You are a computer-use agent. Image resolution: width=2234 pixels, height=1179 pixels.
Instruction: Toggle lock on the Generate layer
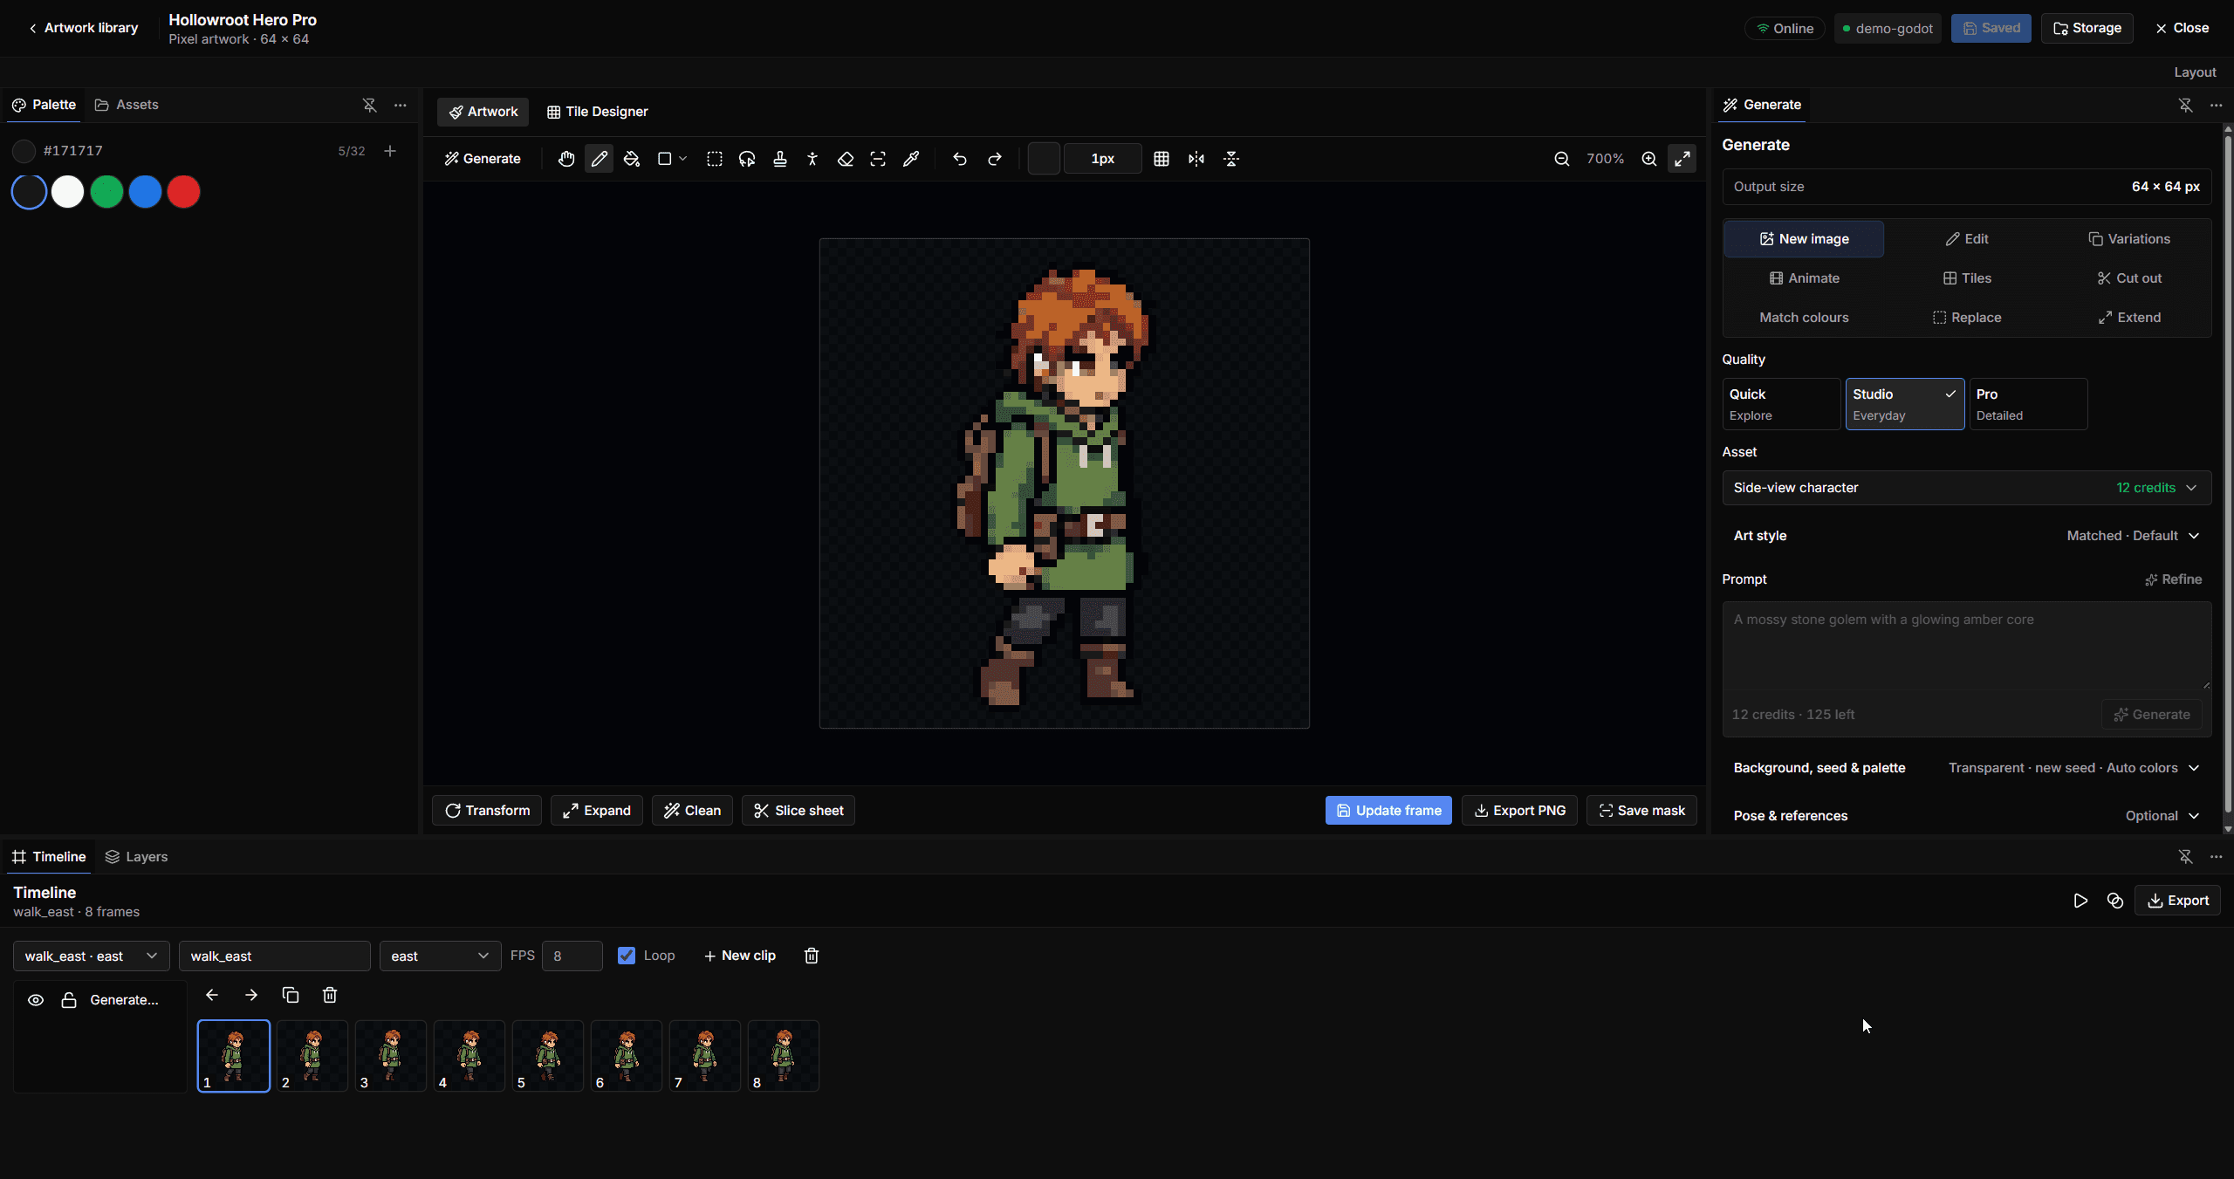tap(69, 1000)
